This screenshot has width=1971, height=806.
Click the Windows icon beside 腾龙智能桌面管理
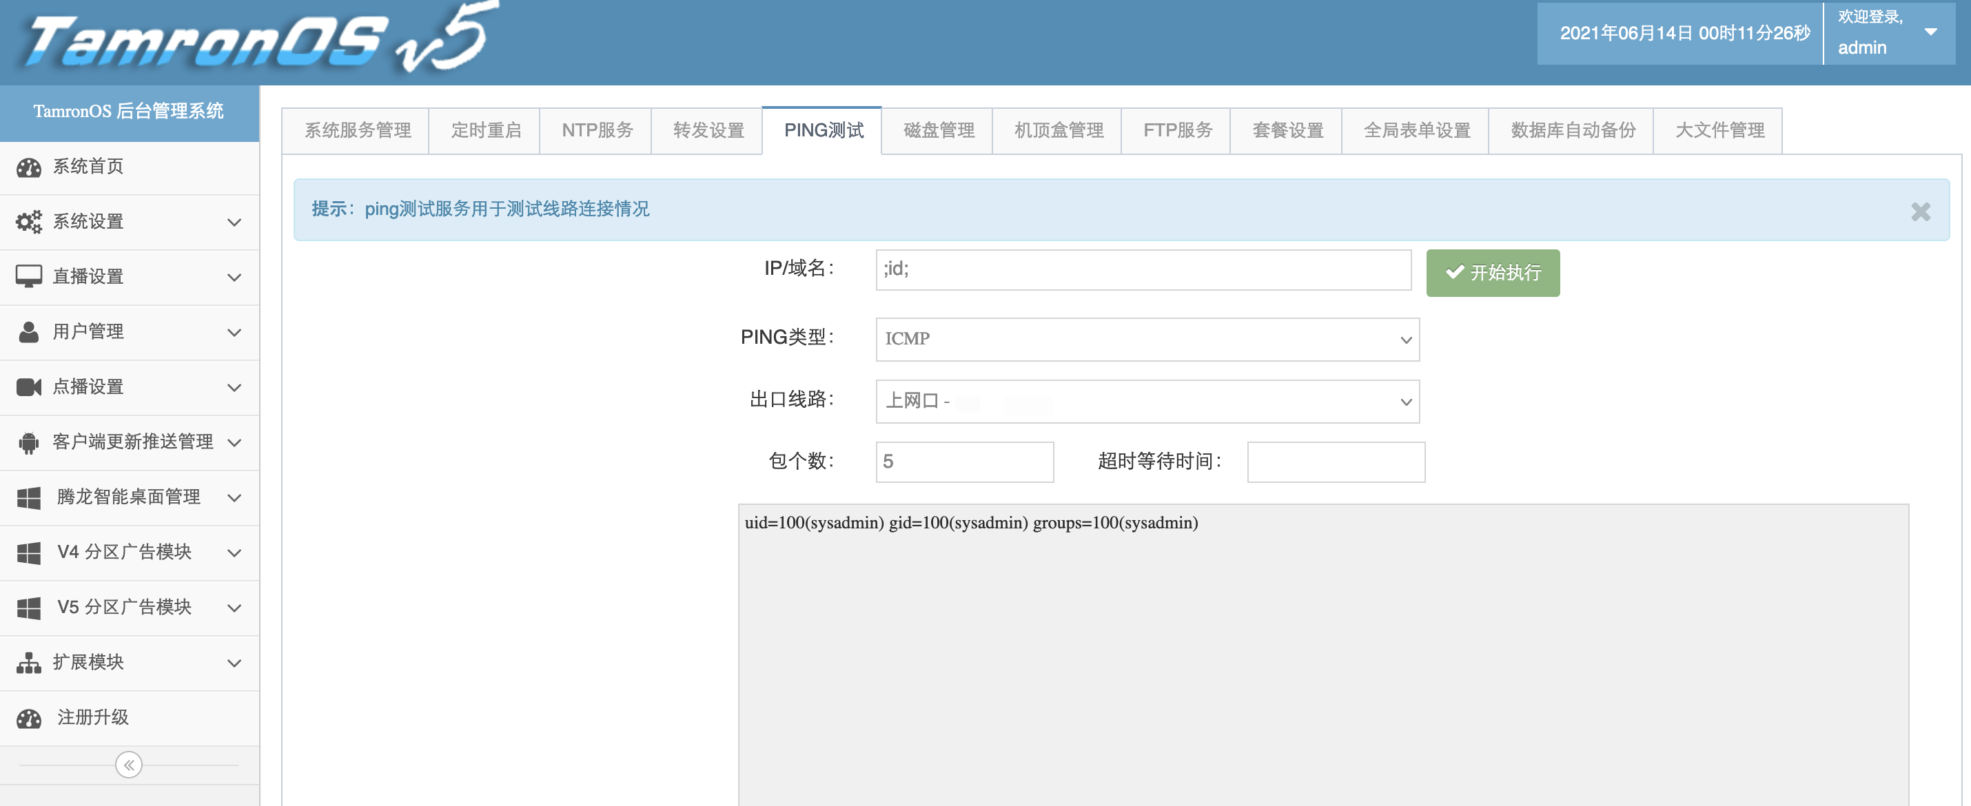tap(29, 498)
